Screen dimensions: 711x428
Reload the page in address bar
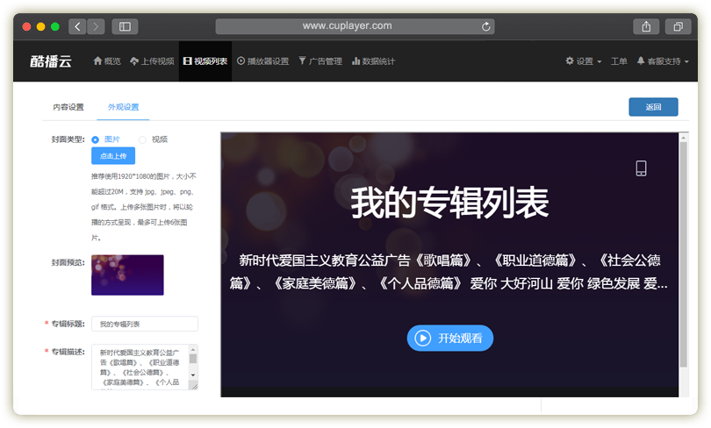tap(486, 26)
